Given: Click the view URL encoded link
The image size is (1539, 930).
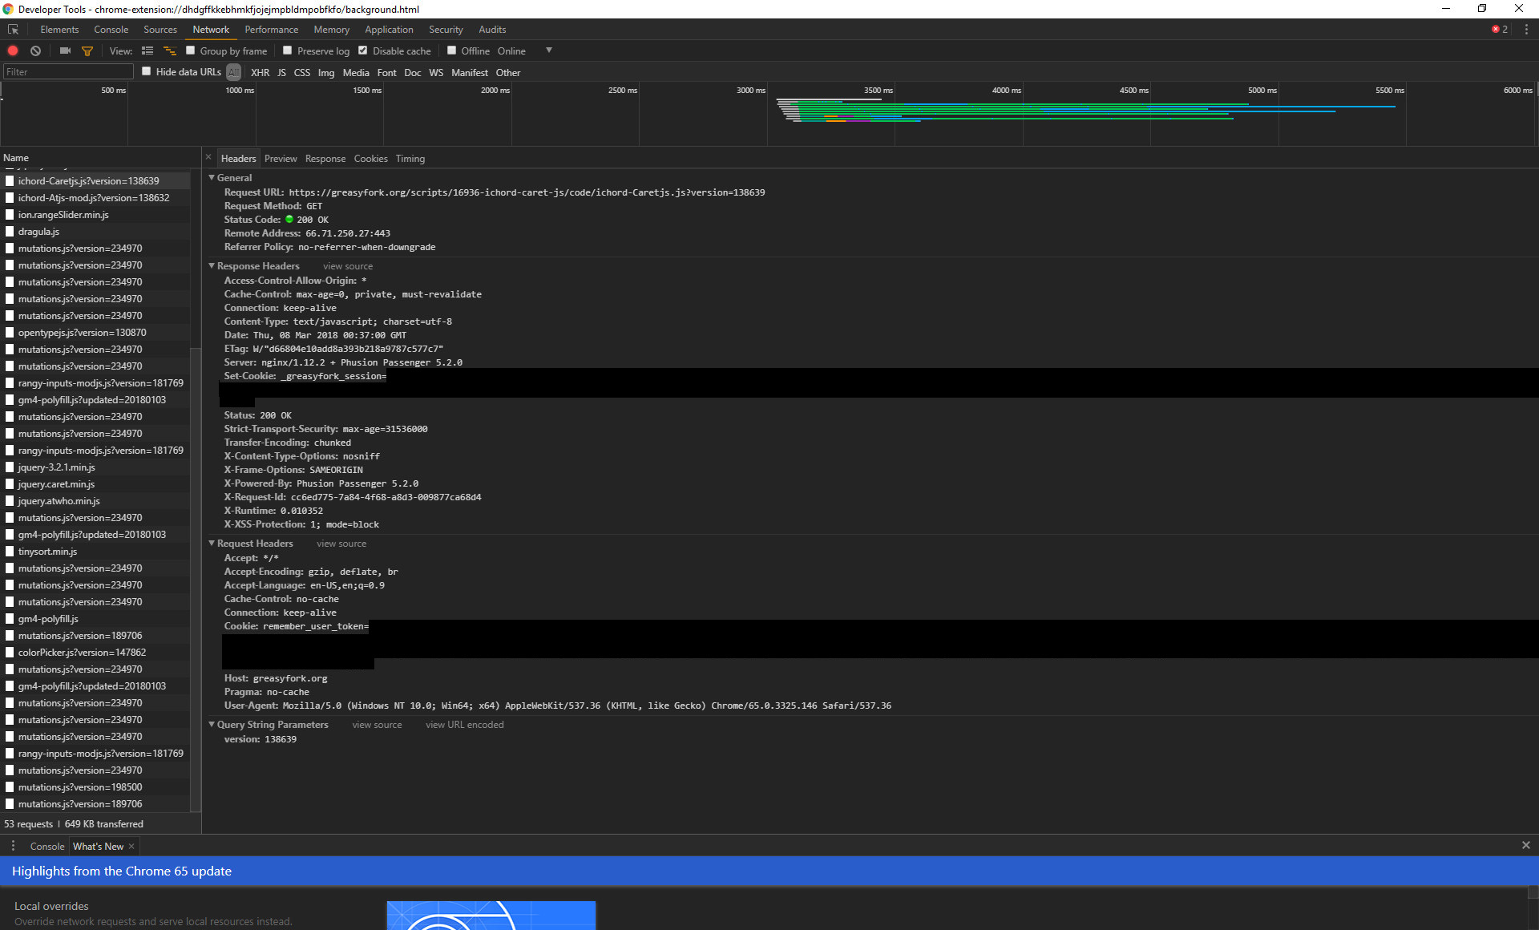Looking at the screenshot, I should [x=464, y=724].
